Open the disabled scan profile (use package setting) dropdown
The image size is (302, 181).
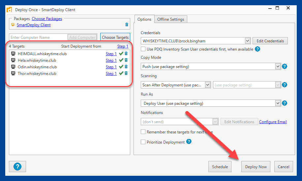(x=278, y=85)
